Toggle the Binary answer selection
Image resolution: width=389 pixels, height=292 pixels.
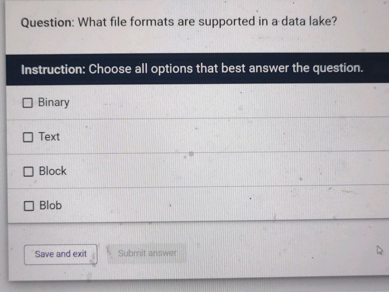(x=28, y=103)
